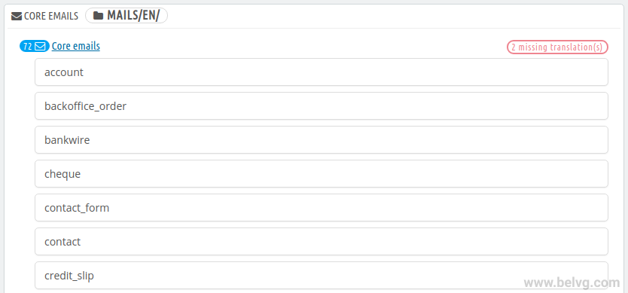Expand the backoffice_order email template
This screenshot has height=293, width=628.
(322, 105)
